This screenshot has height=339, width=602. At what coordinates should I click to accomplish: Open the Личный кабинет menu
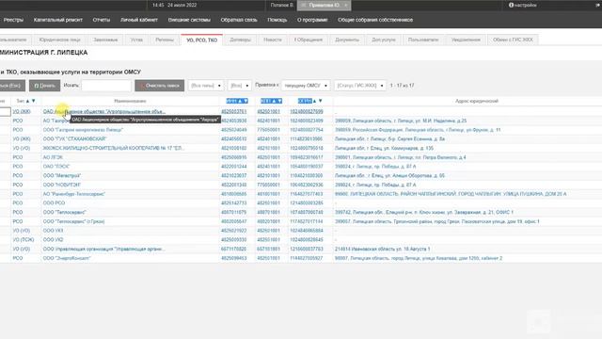tap(139, 20)
